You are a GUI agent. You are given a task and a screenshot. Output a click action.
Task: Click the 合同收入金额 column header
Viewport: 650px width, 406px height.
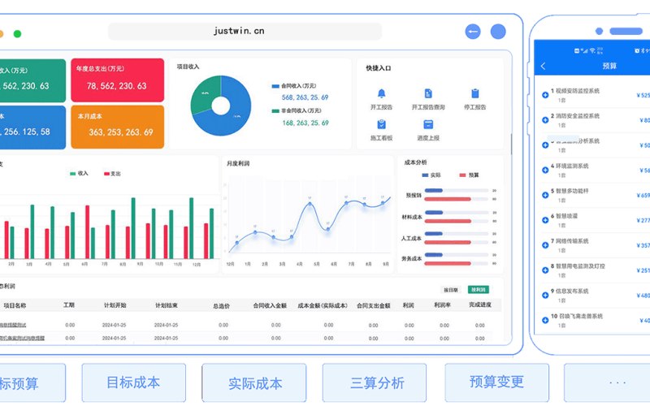(270, 306)
